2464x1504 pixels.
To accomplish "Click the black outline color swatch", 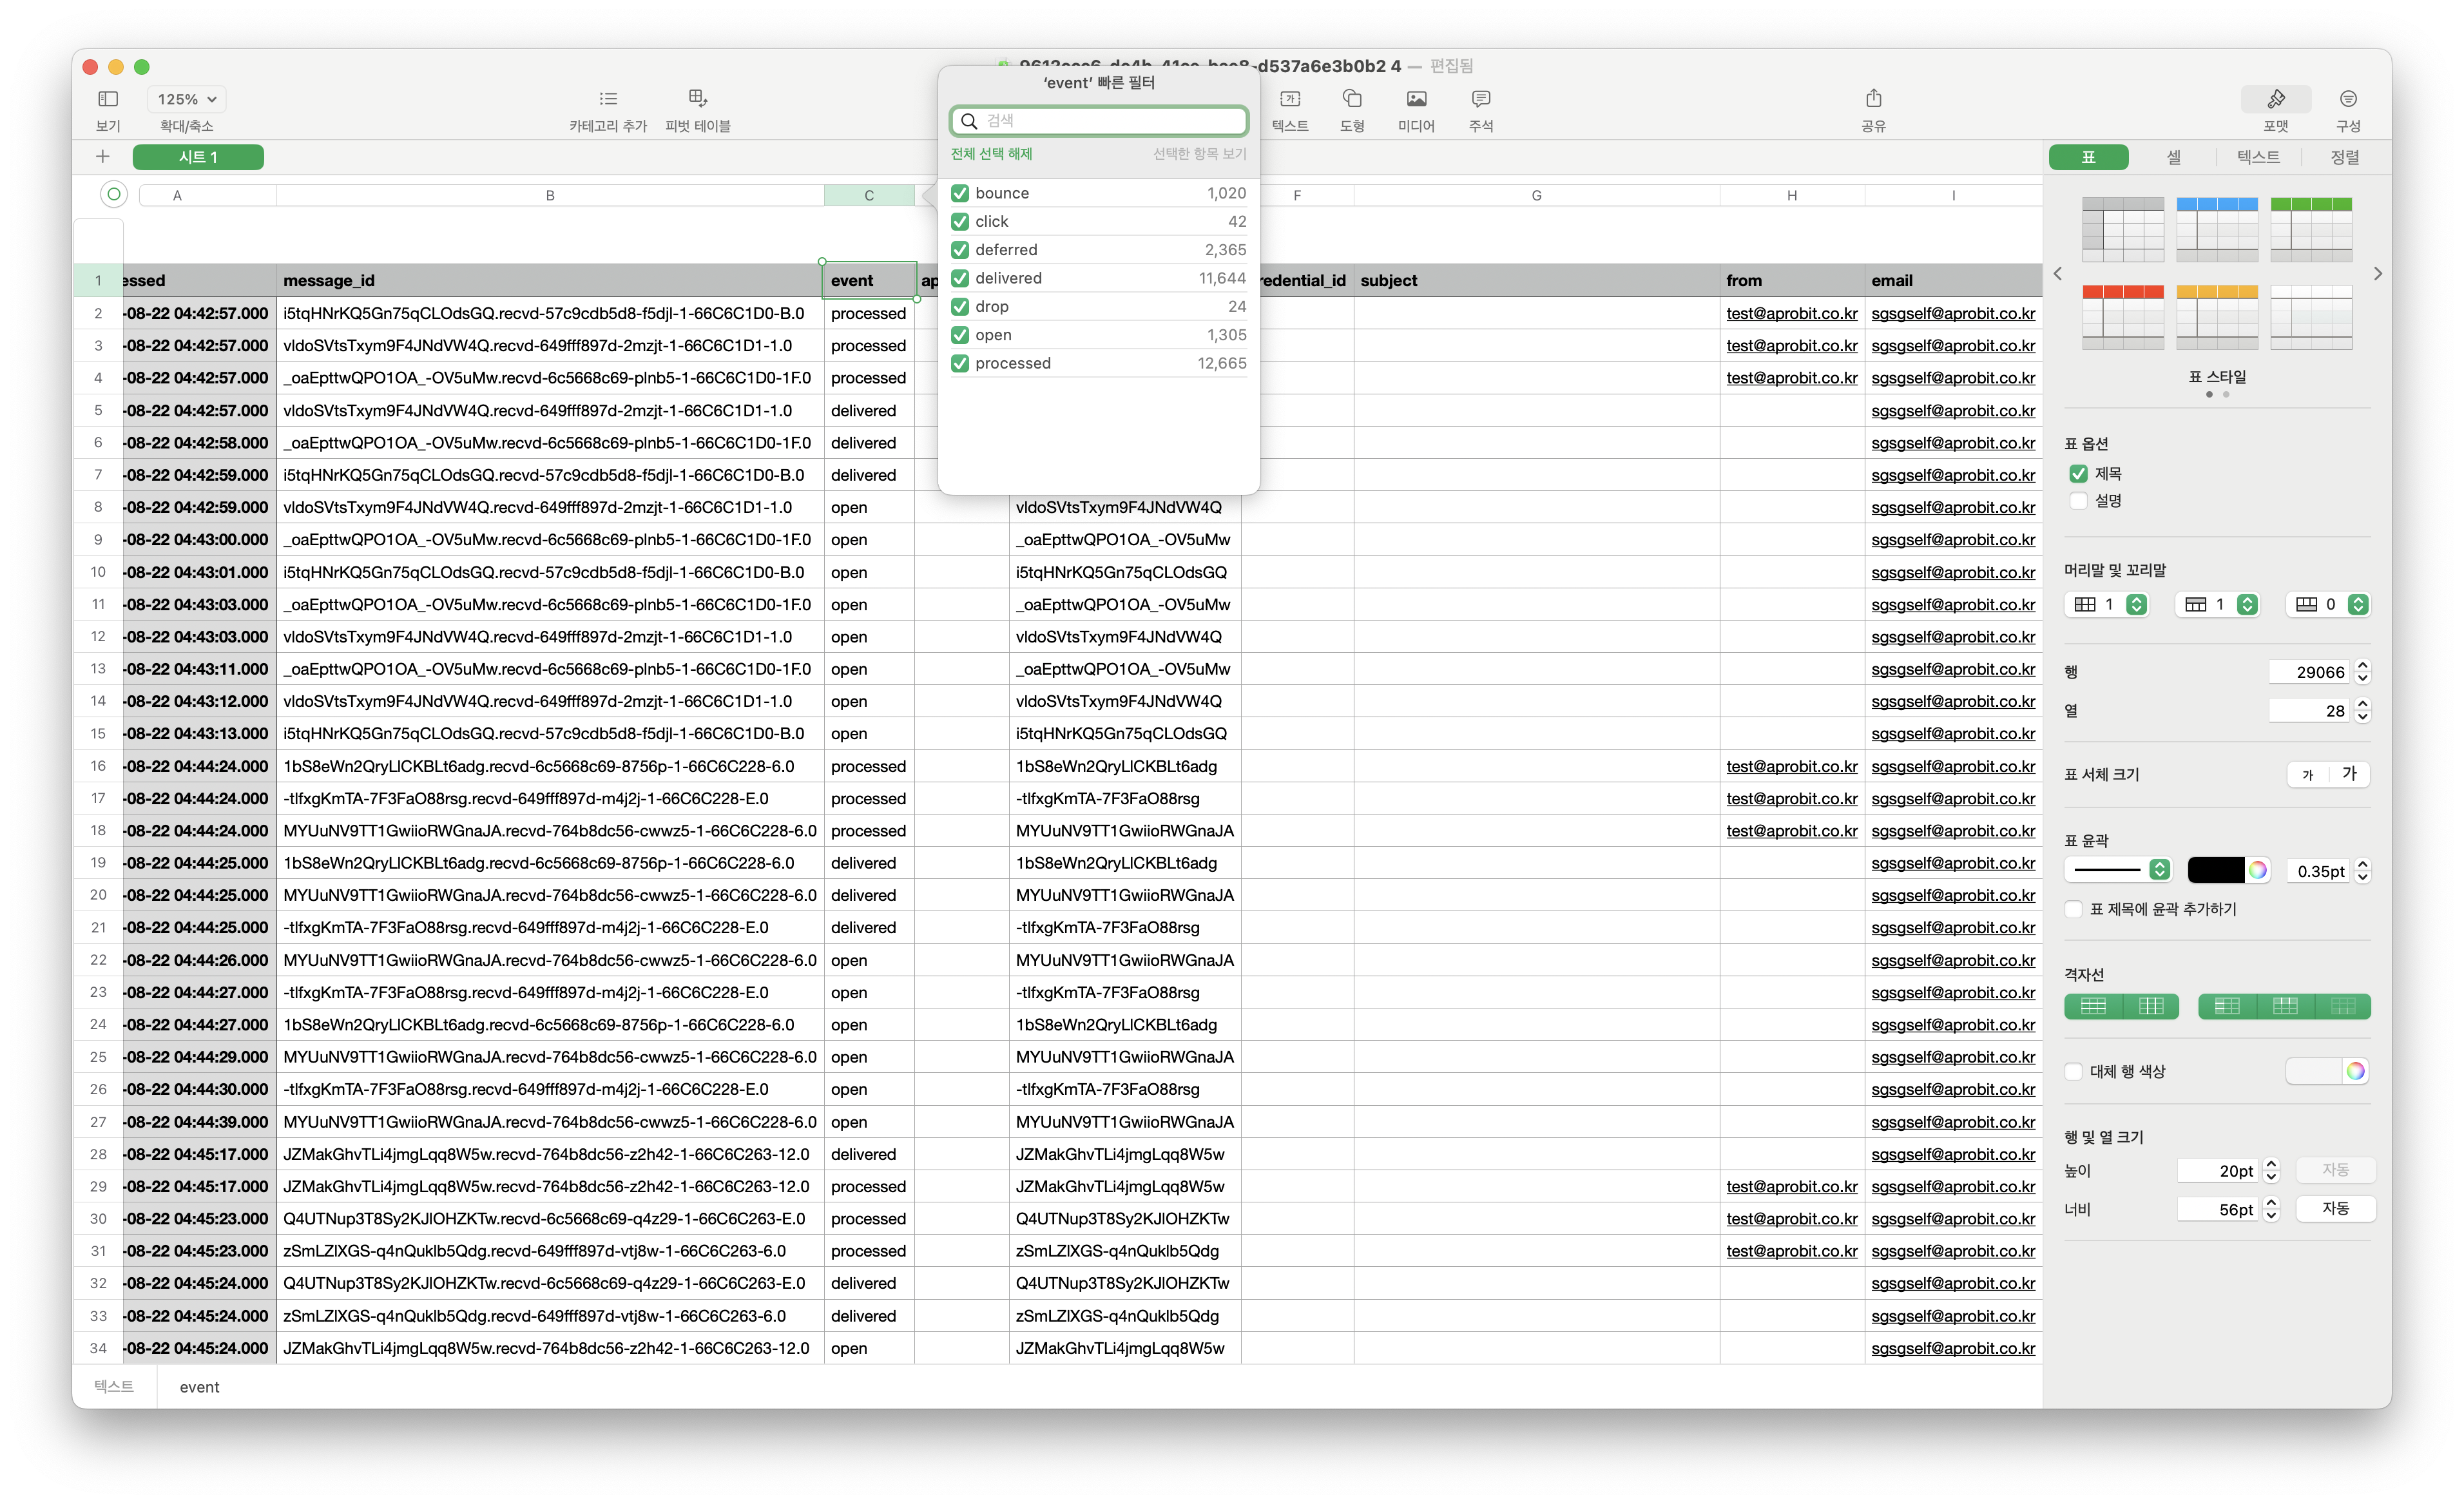I will pos(2217,871).
